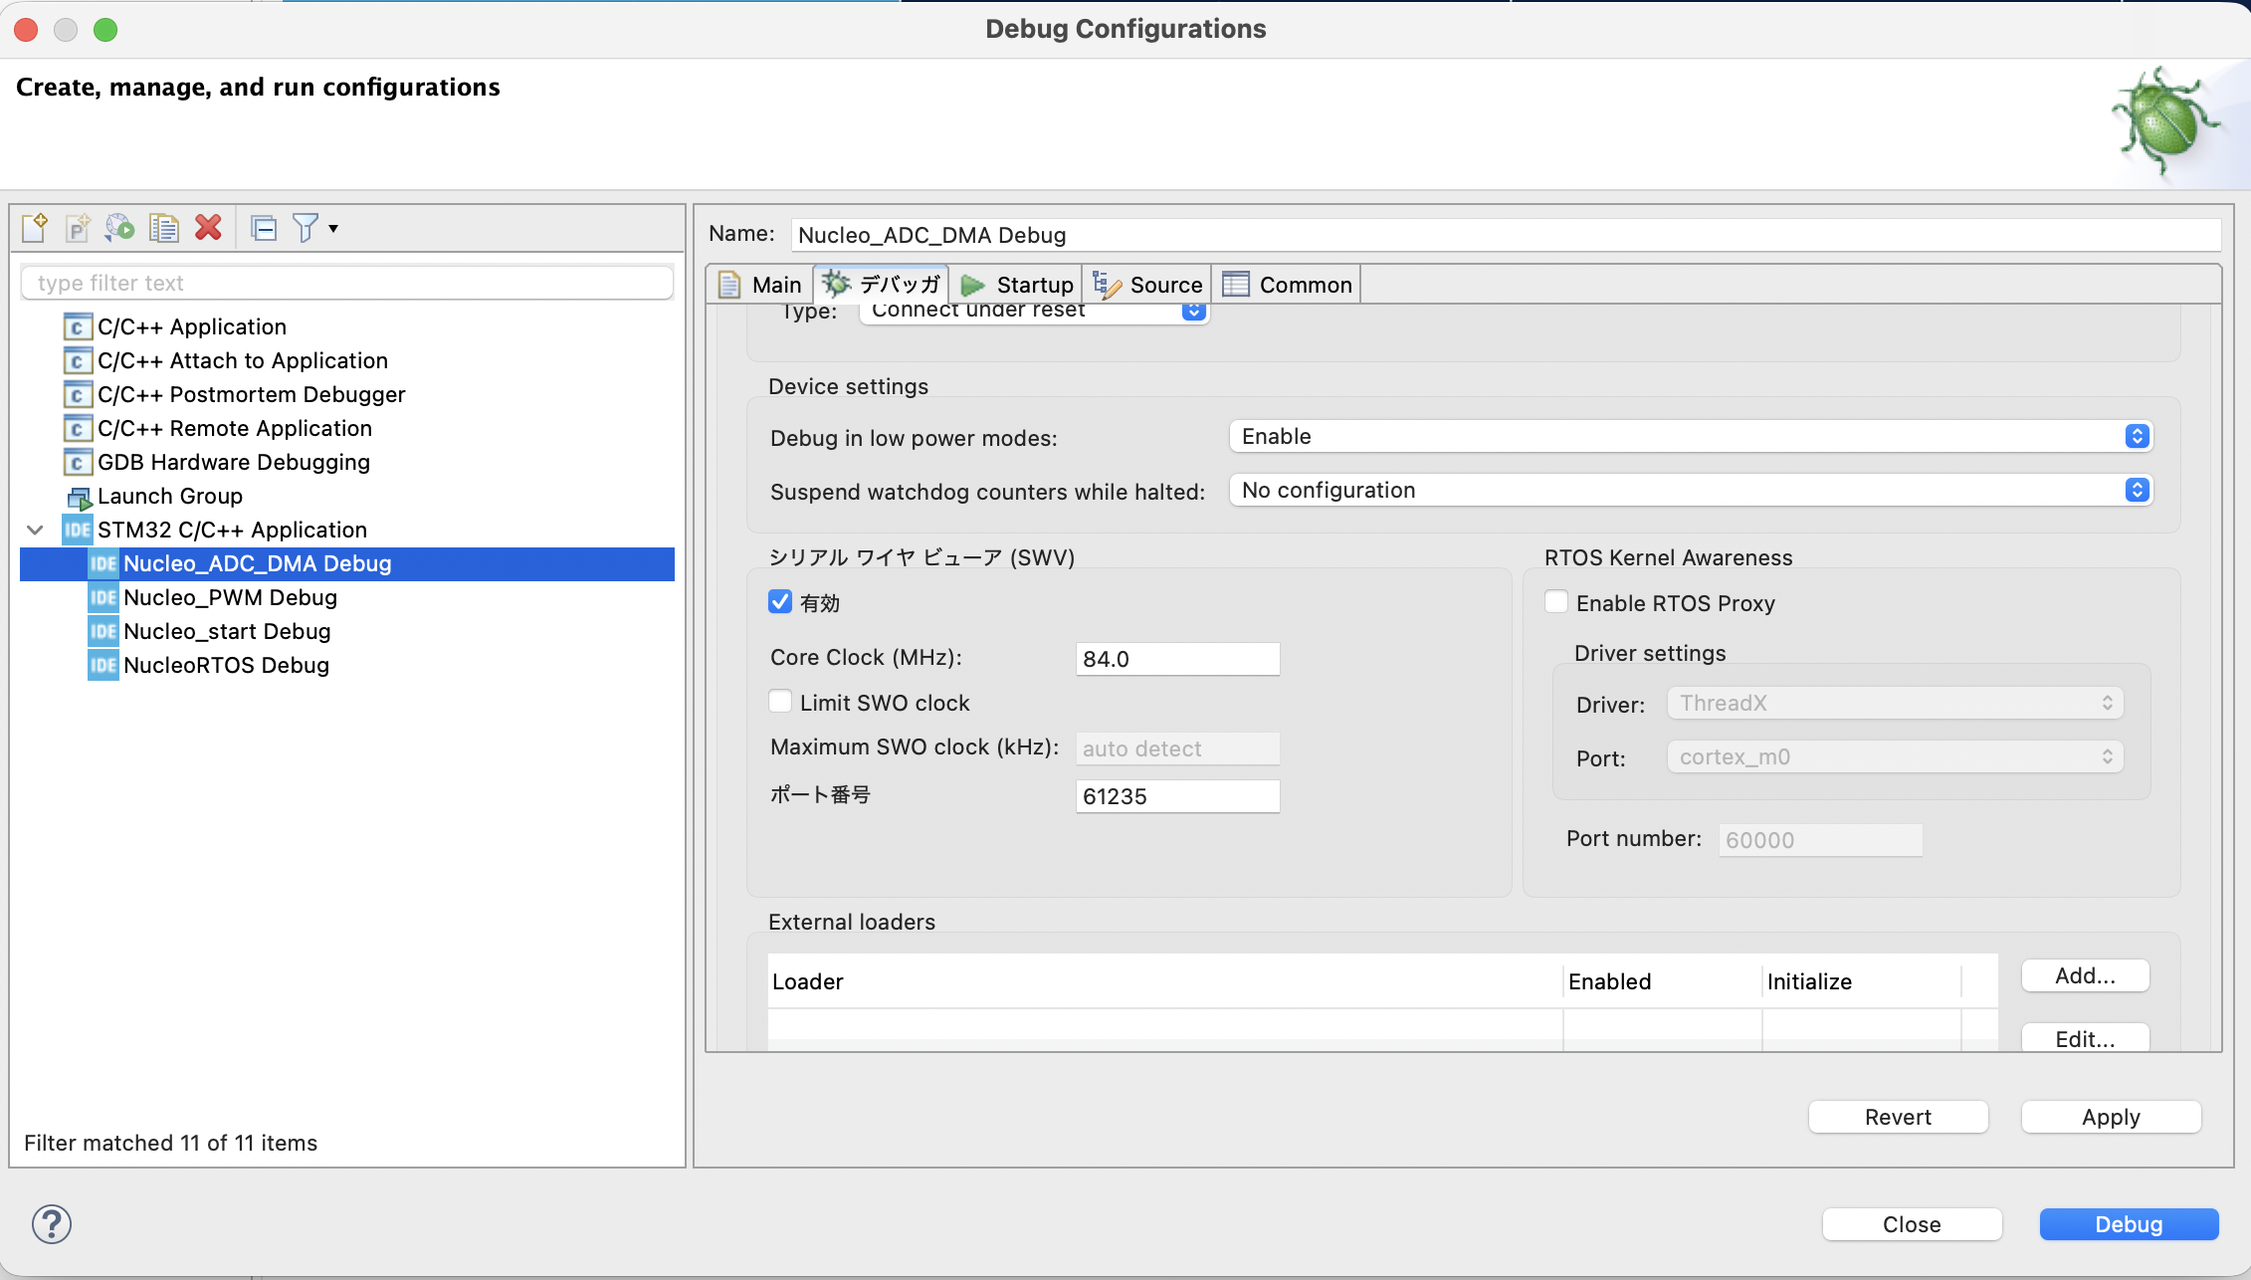Screen dimensions: 2251x1280
Task: Click the help question mark icon
Action: (x=52, y=1224)
